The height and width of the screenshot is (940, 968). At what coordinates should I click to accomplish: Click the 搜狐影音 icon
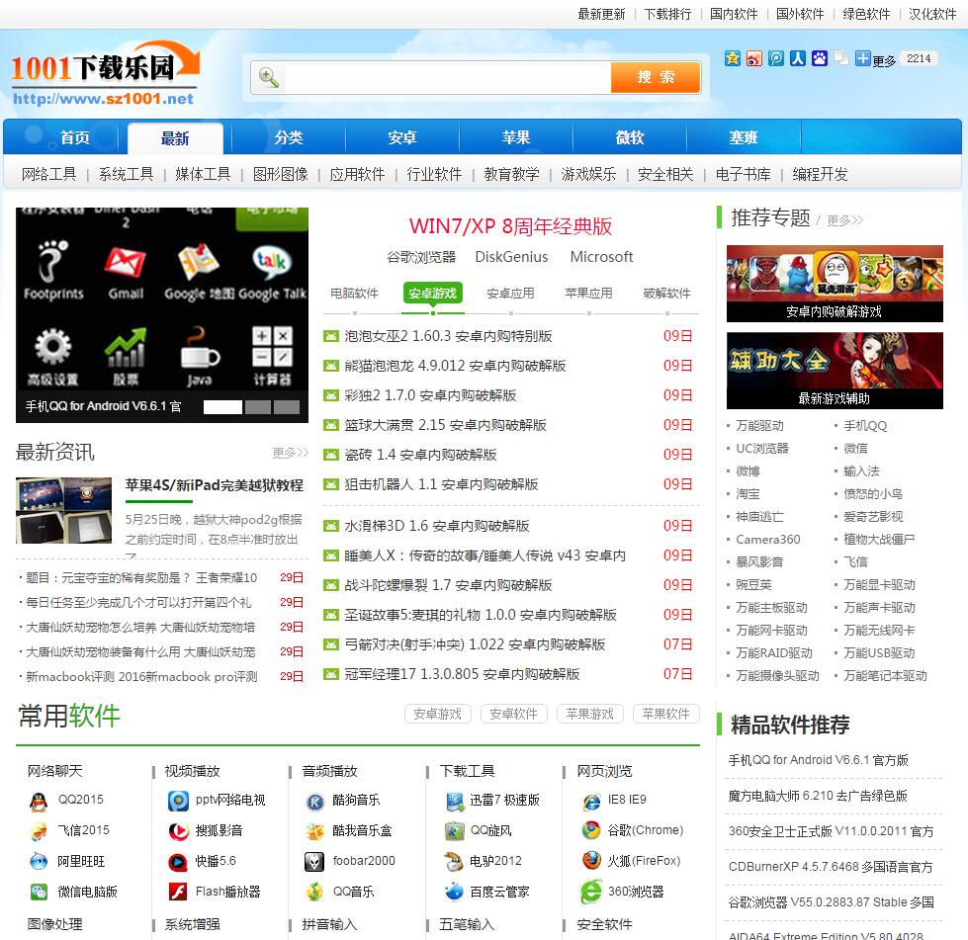[178, 831]
